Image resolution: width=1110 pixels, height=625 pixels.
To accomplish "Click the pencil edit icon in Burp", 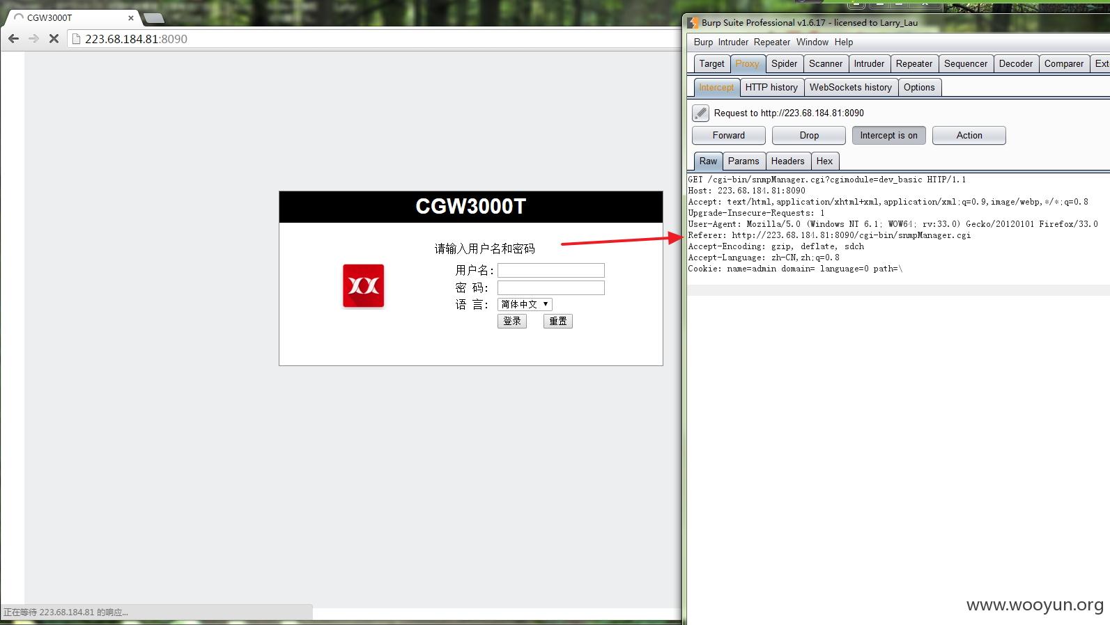I will (x=700, y=113).
